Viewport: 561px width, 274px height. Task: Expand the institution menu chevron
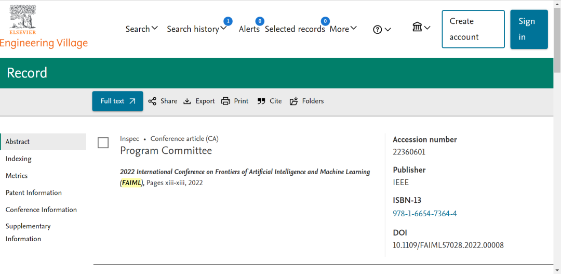427,28
